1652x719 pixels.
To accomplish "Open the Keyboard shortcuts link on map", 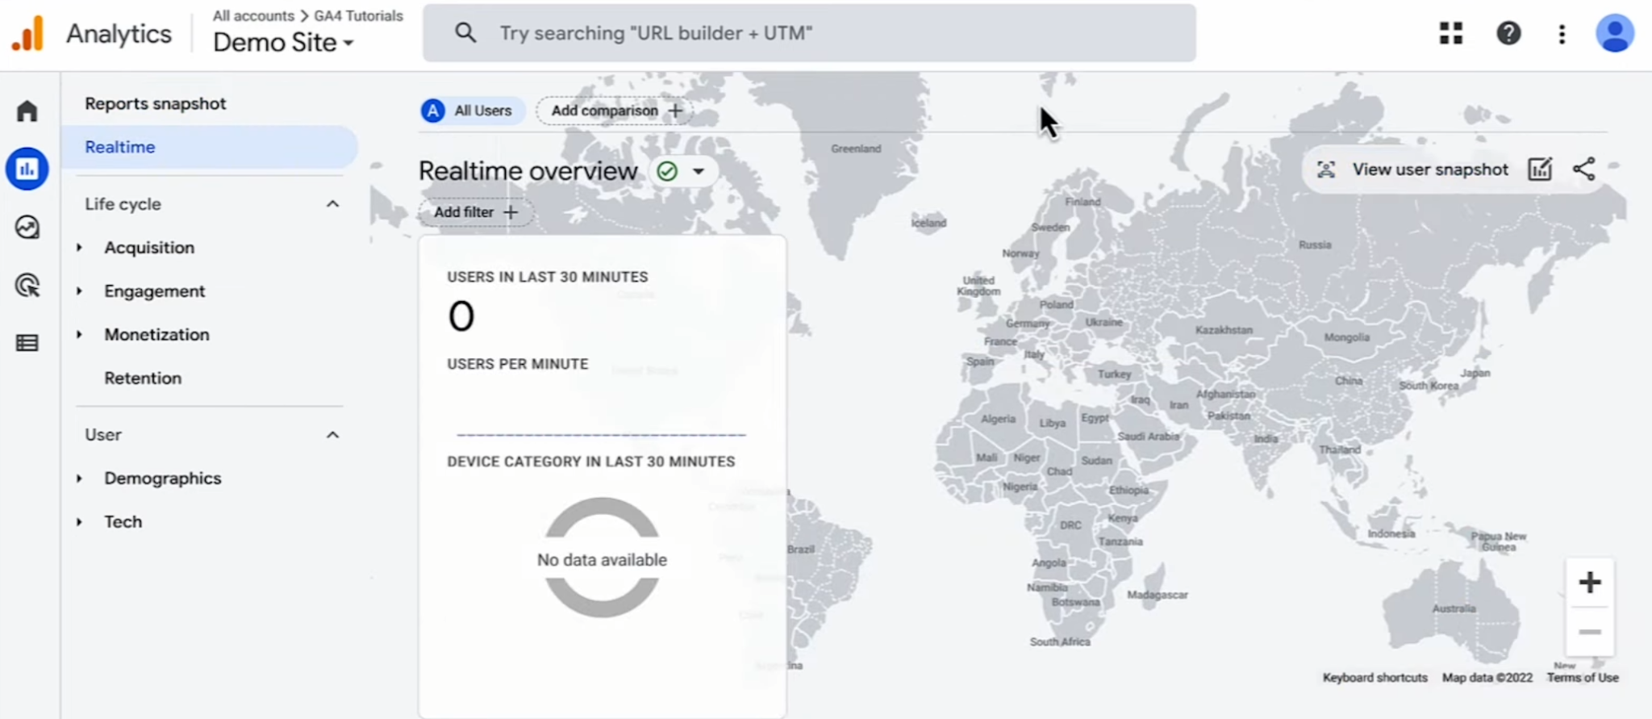I will tap(1375, 678).
